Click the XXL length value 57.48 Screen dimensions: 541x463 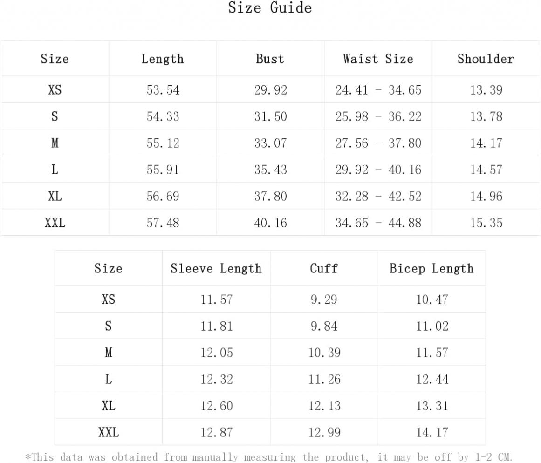(x=163, y=223)
